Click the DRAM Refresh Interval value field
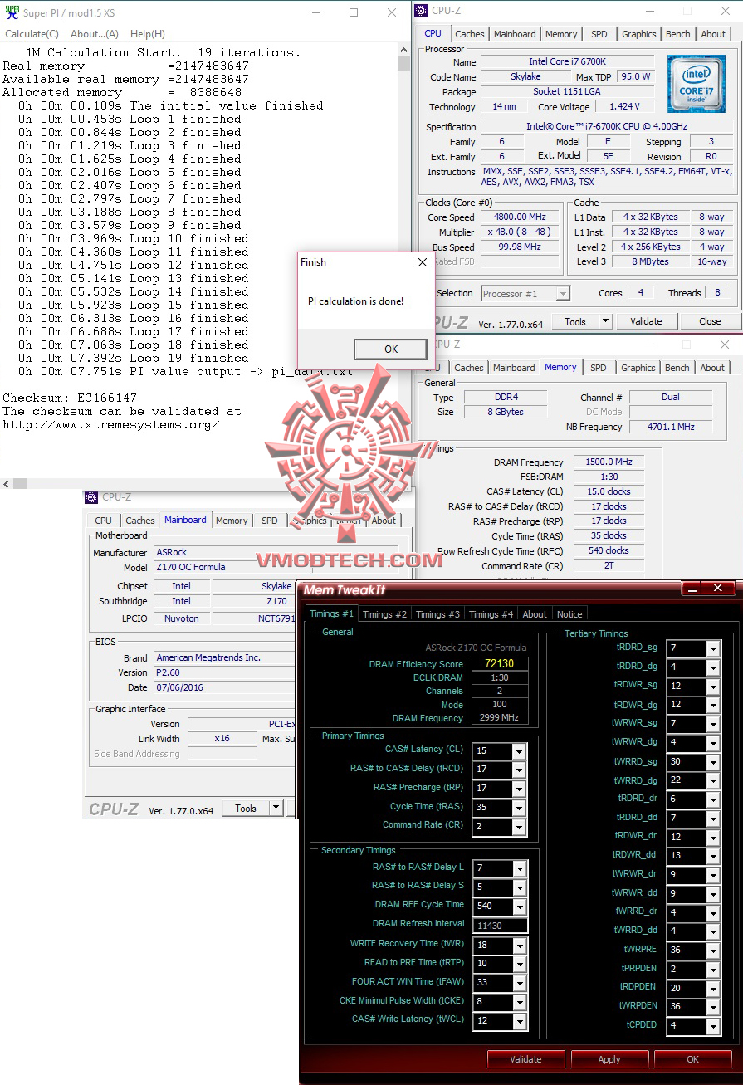Viewport: 743px width, 1085px height. click(x=499, y=925)
